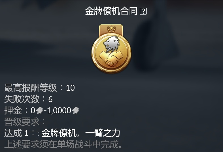Click the 达成 1 requirement label
This screenshot has width=223, height=152.
click(x=16, y=133)
